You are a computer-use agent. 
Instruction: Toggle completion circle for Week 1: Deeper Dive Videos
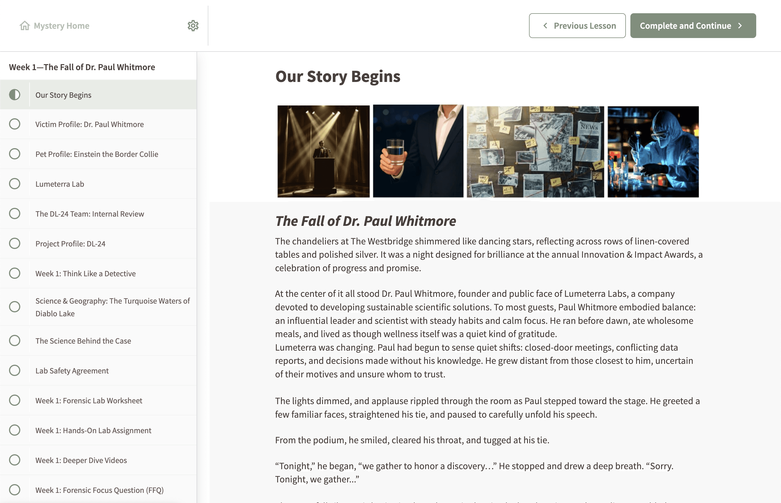click(x=15, y=460)
